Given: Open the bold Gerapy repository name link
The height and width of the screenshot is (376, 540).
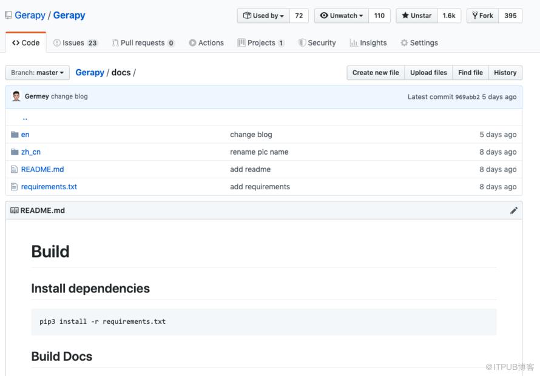Looking at the screenshot, I should pyautogui.click(x=69, y=15).
